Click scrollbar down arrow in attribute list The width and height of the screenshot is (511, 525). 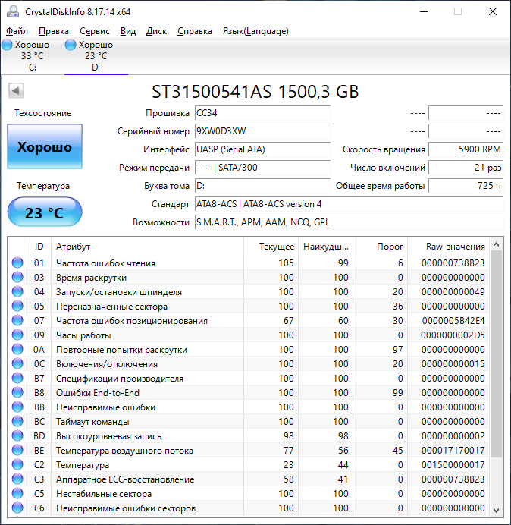click(x=497, y=509)
